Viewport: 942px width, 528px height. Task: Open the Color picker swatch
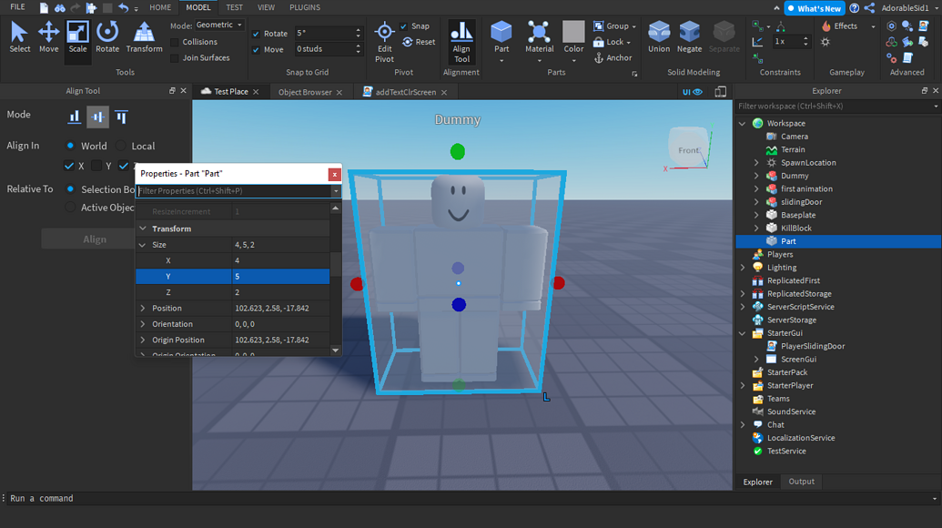pyautogui.click(x=573, y=32)
